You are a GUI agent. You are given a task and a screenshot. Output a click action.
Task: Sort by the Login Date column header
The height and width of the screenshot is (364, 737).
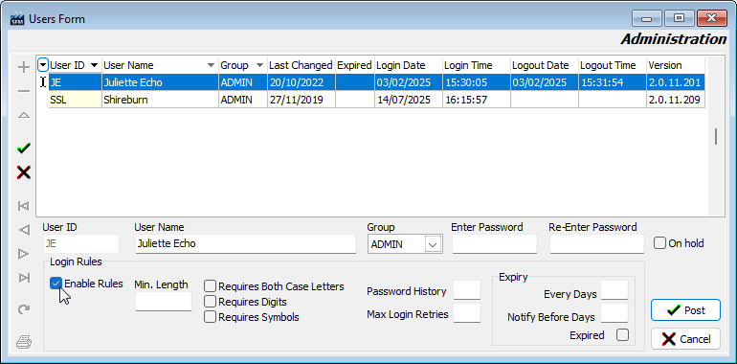408,65
